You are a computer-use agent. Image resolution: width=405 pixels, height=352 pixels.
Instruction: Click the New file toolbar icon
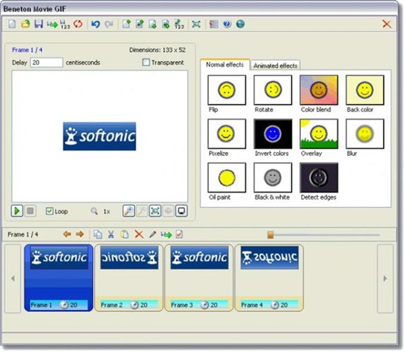(x=12, y=24)
